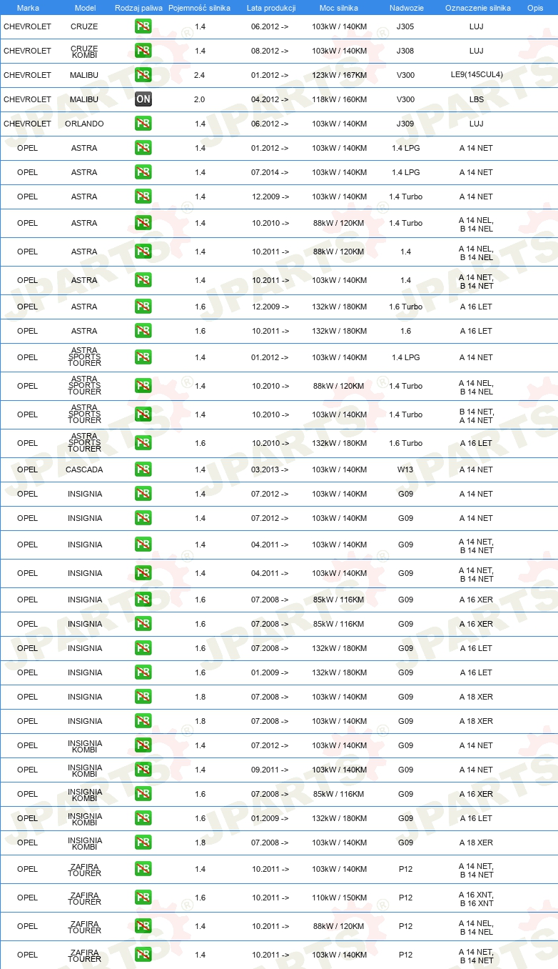558x969 pixels.
Task: Click the PB icon for Astra 10.2010 88kW
Action: pos(143,223)
